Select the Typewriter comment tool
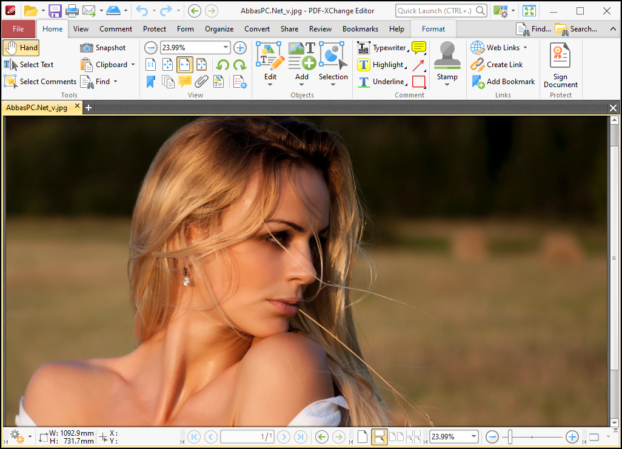 383,48
